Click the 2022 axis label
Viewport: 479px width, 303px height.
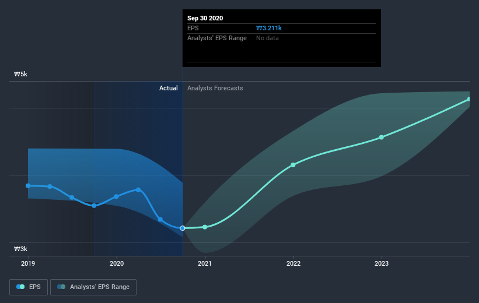click(293, 263)
